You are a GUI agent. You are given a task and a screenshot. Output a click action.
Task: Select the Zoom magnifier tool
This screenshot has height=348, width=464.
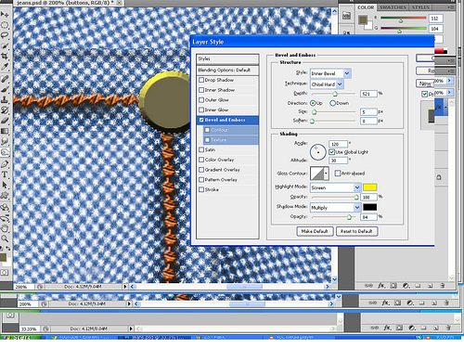click(5, 238)
